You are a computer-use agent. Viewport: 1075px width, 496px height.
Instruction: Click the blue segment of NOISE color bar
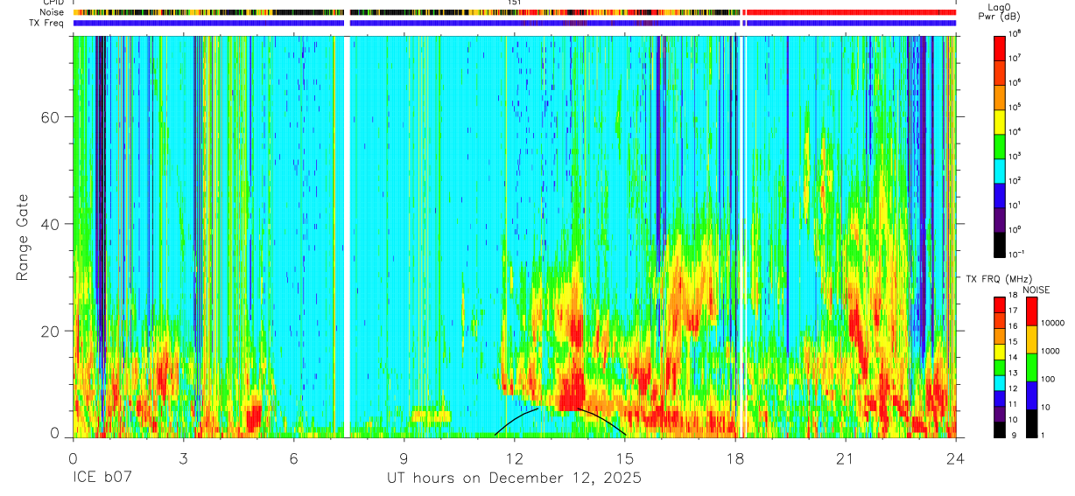(1030, 395)
